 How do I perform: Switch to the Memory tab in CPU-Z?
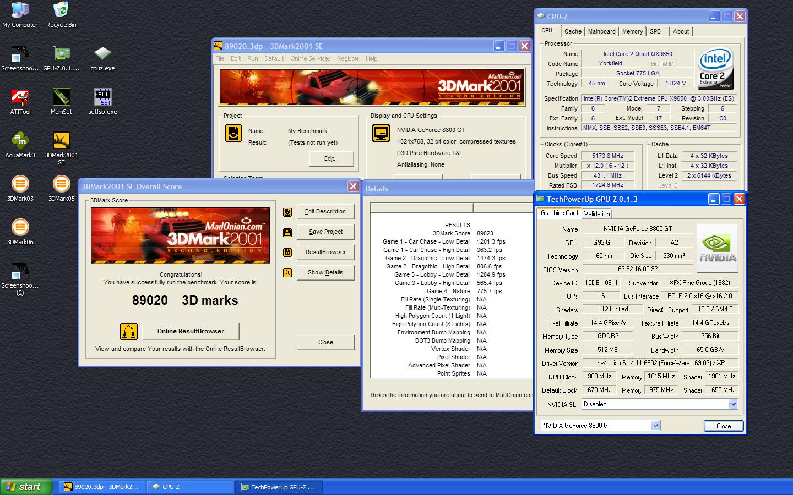pyautogui.click(x=632, y=31)
